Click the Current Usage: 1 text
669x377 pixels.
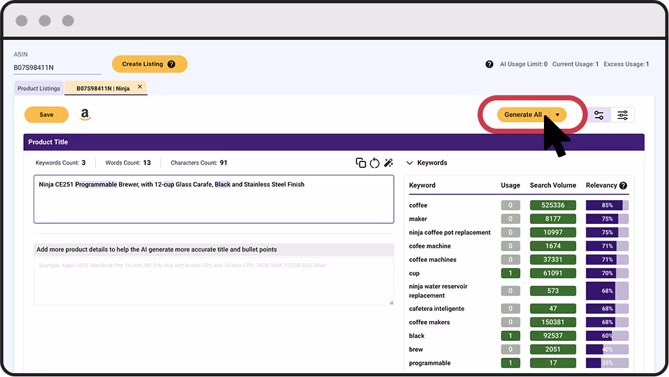575,64
